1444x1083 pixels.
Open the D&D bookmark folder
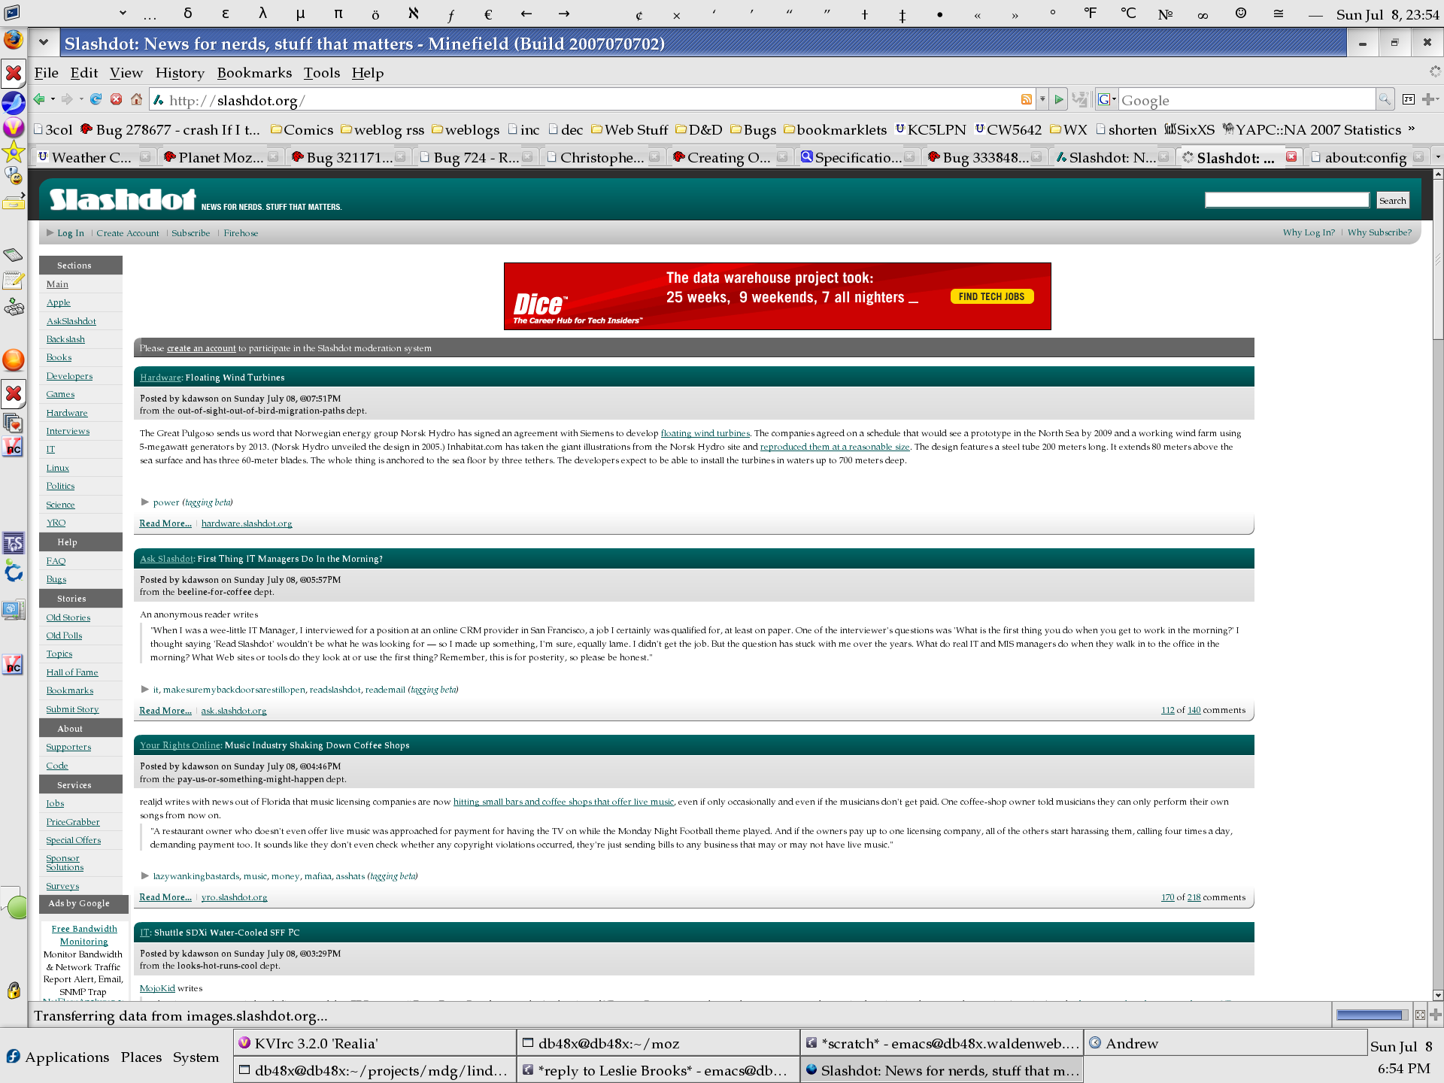click(699, 129)
